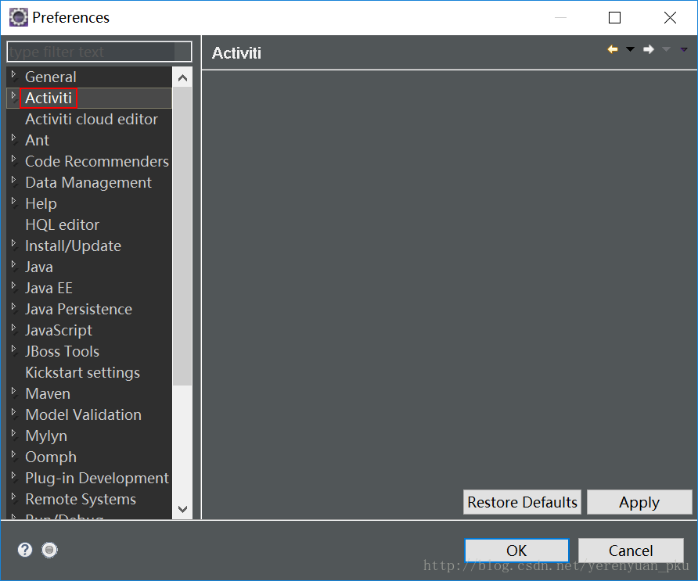Expand the Install/Update node
The width and height of the screenshot is (698, 581).
tap(14, 243)
